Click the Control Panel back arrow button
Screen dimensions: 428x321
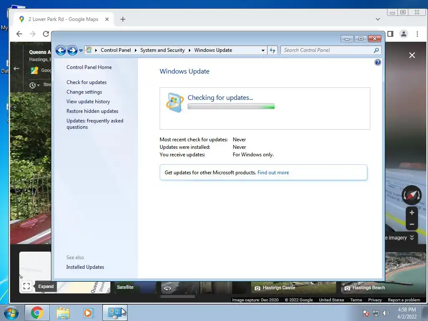[61, 50]
